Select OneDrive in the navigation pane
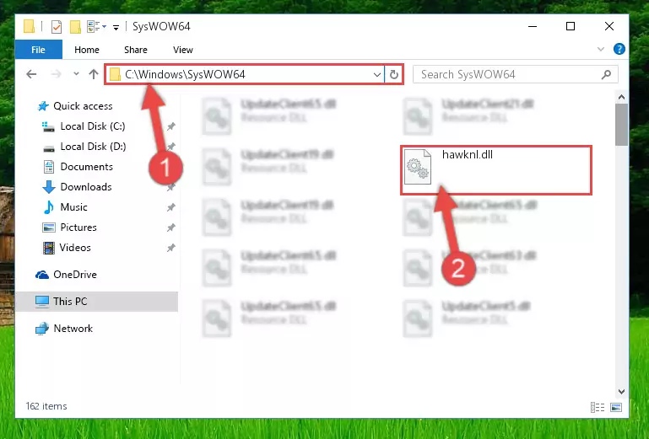The width and height of the screenshot is (649, 439). [x=75, y=275]
